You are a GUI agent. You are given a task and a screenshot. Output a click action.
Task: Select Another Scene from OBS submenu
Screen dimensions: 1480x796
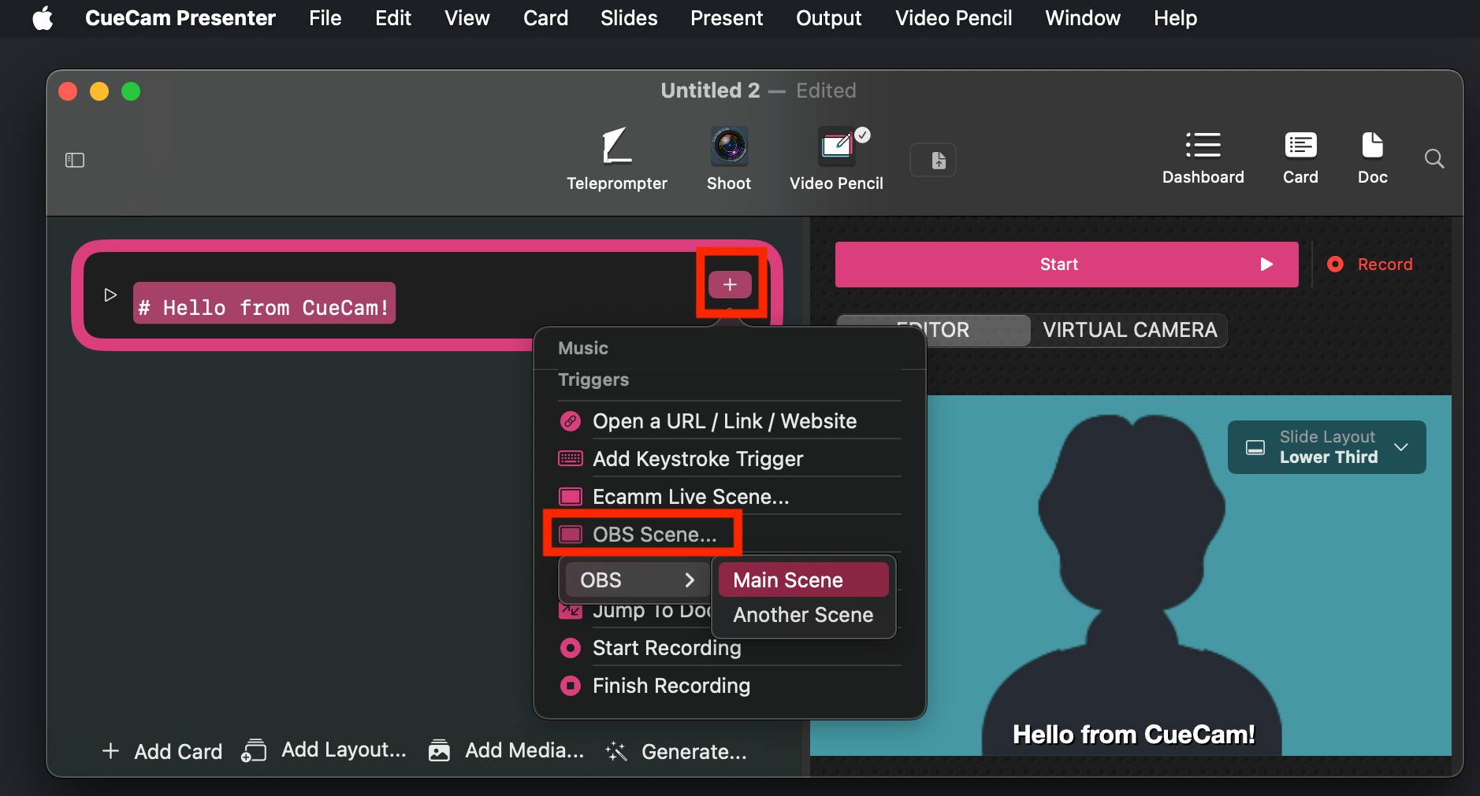click(804, 615)
